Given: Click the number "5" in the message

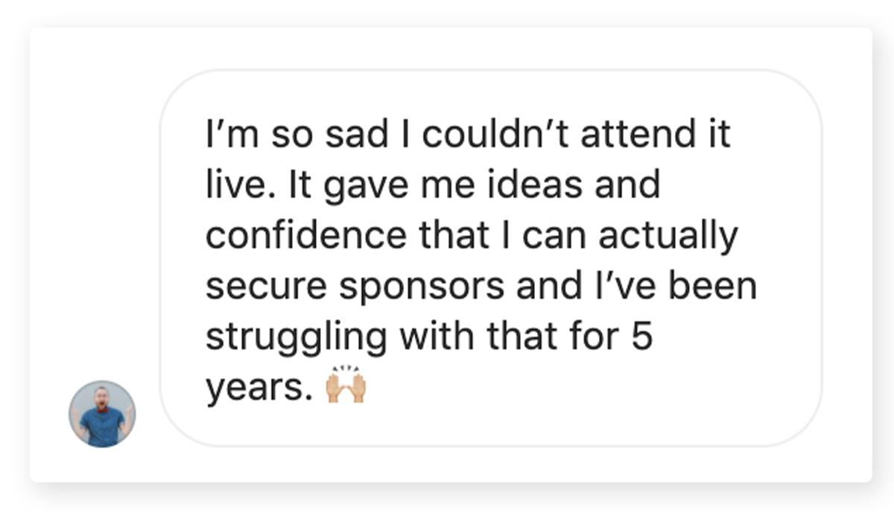Looking at the screenshot, I should pyautogui.click(x=642, y=337).
